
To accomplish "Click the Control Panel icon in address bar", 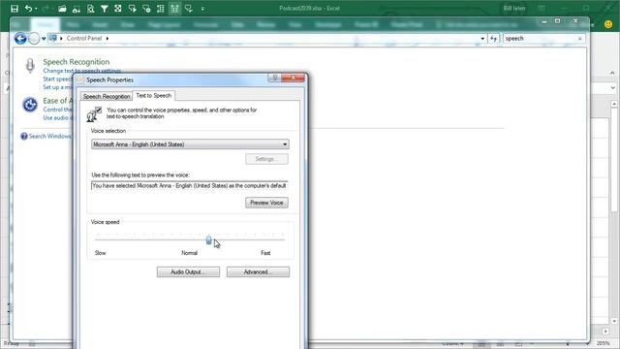I will click(x=52, y=38).
